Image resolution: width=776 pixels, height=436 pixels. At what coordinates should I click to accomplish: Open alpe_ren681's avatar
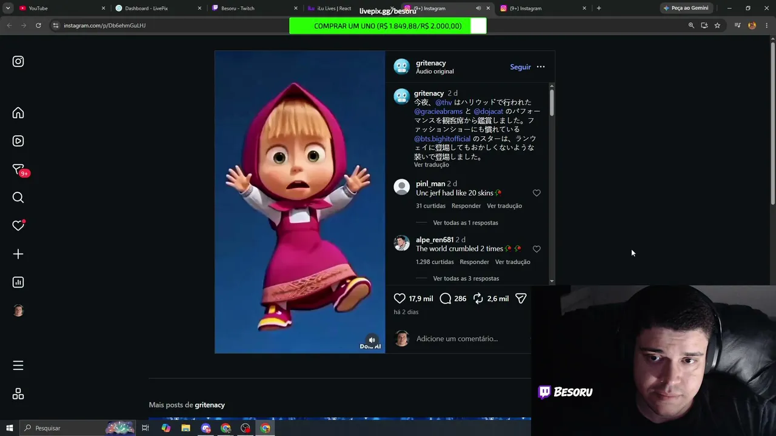(402, 243)
